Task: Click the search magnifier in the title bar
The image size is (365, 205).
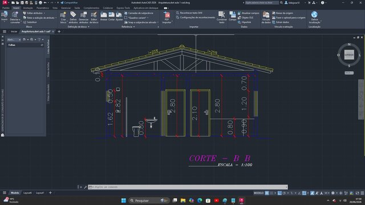Action: [x=281, y=2]
